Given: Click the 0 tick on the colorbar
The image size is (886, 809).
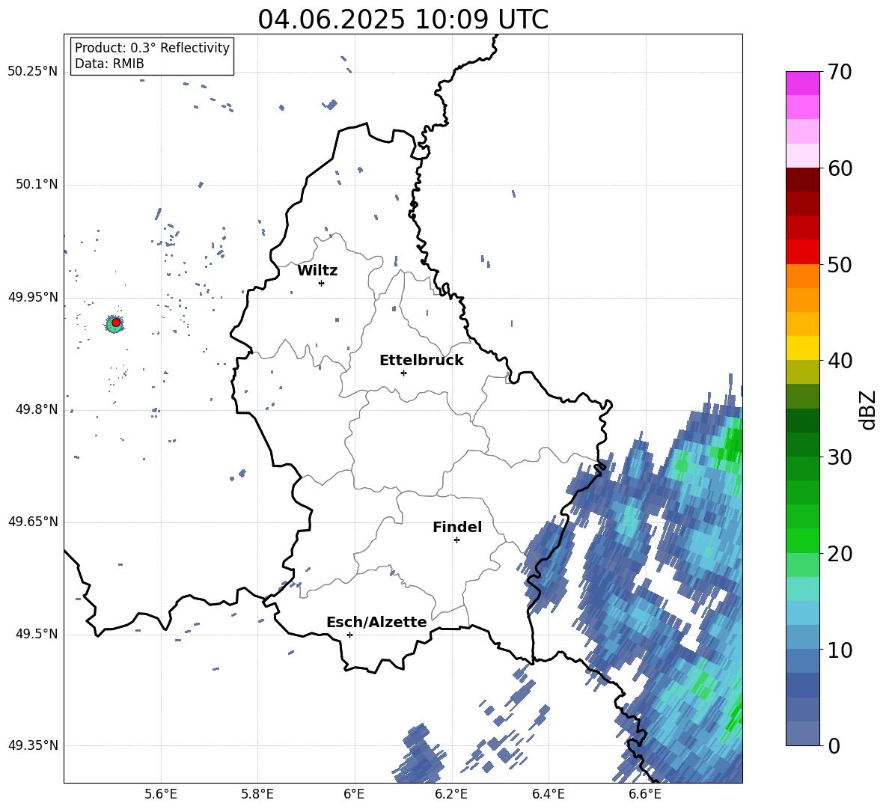Looking at the screenshot, I should point(834,745).
